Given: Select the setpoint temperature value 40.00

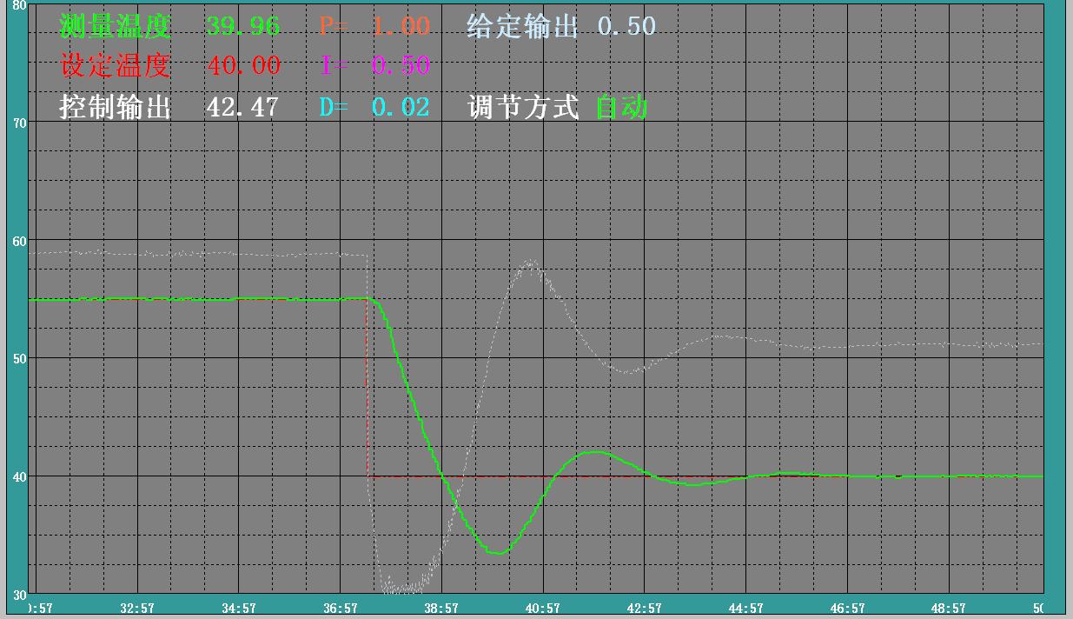Looking at the screenshot, I should [243, 66].
